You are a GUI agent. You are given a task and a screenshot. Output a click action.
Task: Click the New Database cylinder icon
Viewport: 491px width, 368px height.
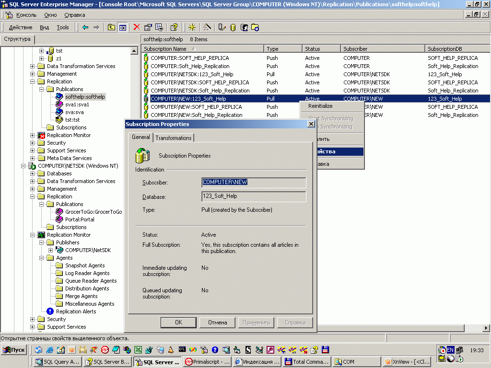pos(233,27)
